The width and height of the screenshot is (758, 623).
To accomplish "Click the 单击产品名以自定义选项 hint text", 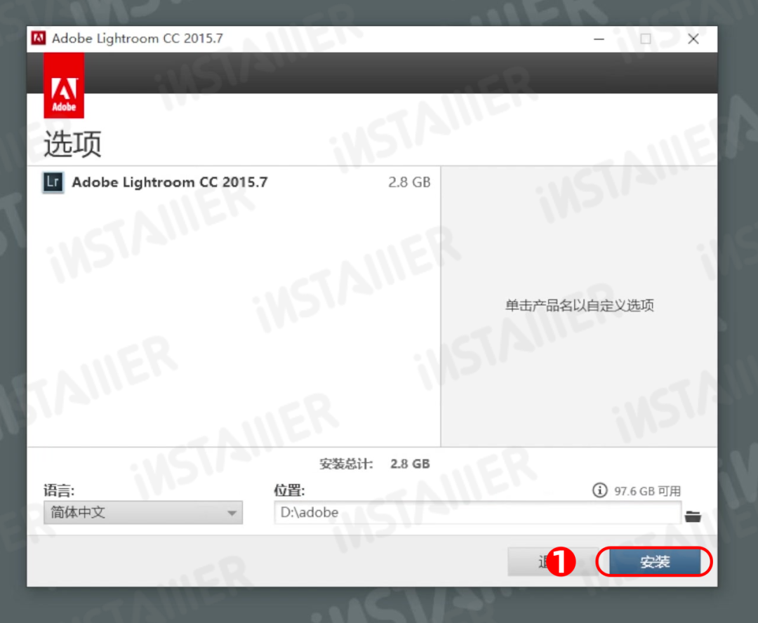I will coord(580,305).
